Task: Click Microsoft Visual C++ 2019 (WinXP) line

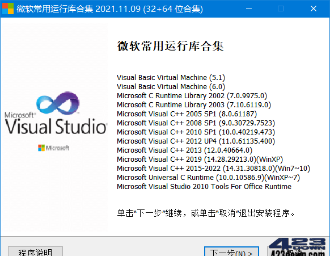Action: tap(200, 159)
